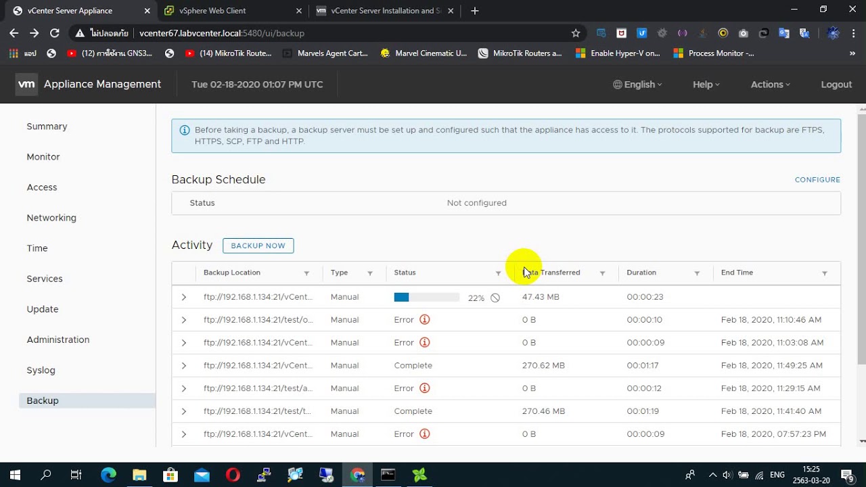The height and width of the screenshot is (487, 866).
Task: Bookmark this page with the star icon
Action: pos(576,33)
